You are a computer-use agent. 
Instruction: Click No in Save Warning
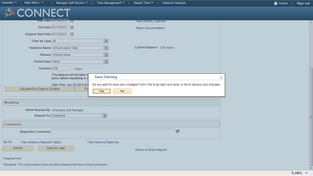(122, 91)
